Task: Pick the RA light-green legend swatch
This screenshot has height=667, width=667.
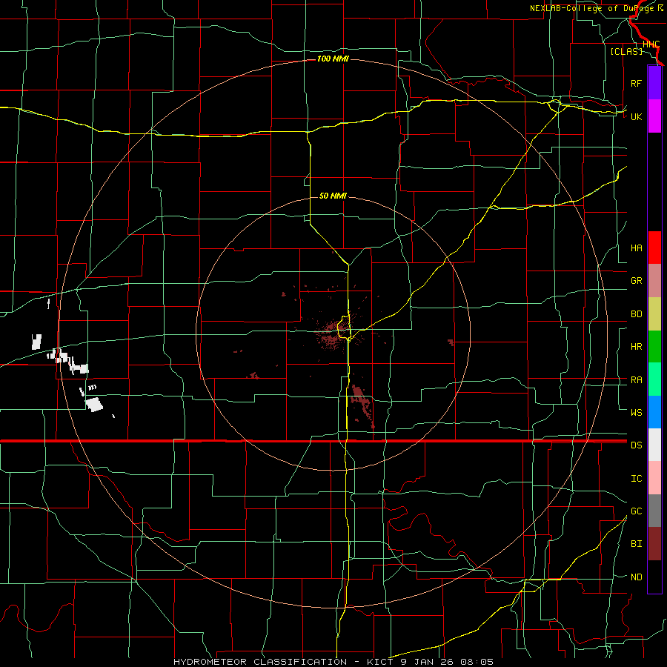Action: [x=654, y=379]
